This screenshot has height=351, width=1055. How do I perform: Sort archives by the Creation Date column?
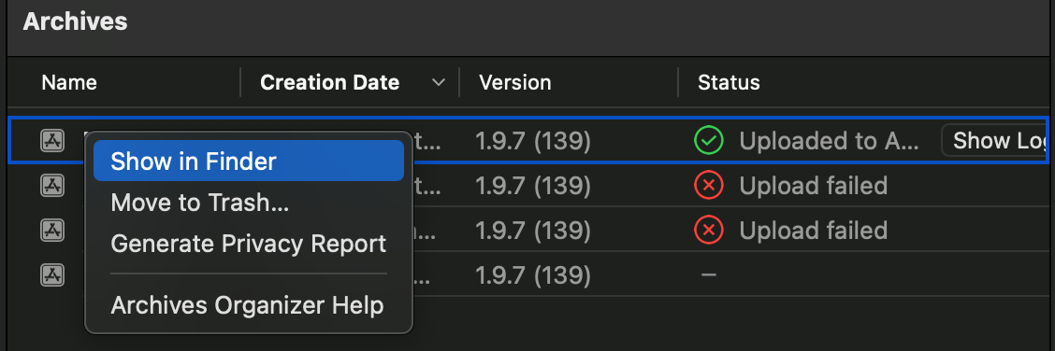point(329,82)
